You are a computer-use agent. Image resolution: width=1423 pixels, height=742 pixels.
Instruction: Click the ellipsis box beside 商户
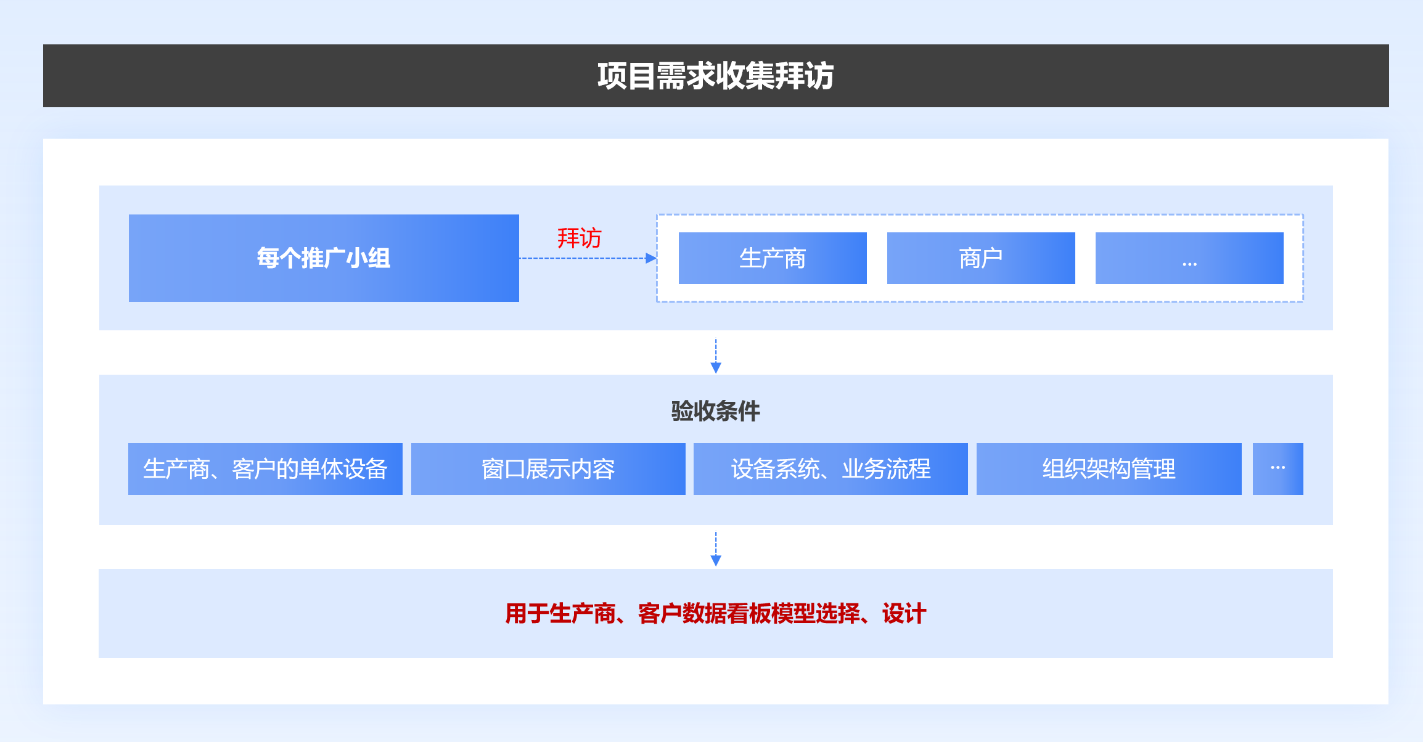[1189, 258]
